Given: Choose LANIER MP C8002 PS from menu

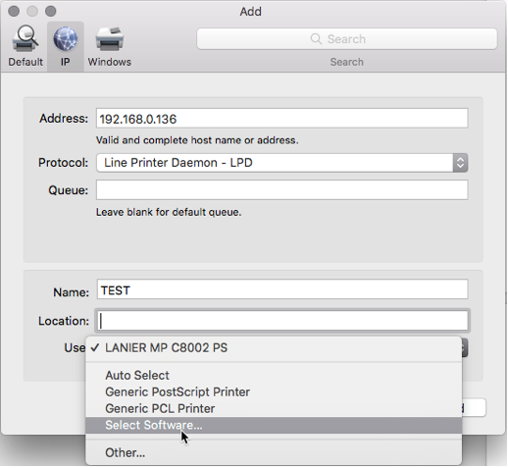Looking at the screenshot, I should pyautogui.click(x=274, y=348).
